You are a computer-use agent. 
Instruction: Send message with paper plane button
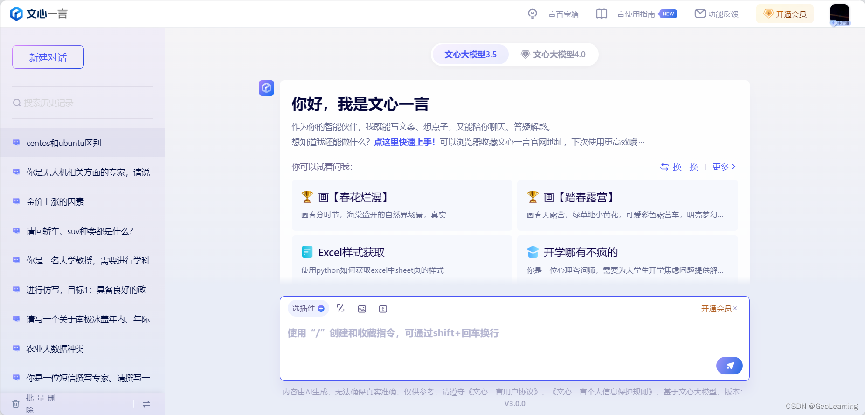[x=729, y=366]
